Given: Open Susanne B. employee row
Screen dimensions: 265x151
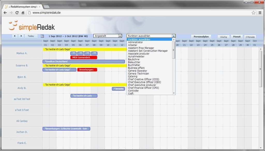Looking at the screenshot, I should tap(22, 65).
